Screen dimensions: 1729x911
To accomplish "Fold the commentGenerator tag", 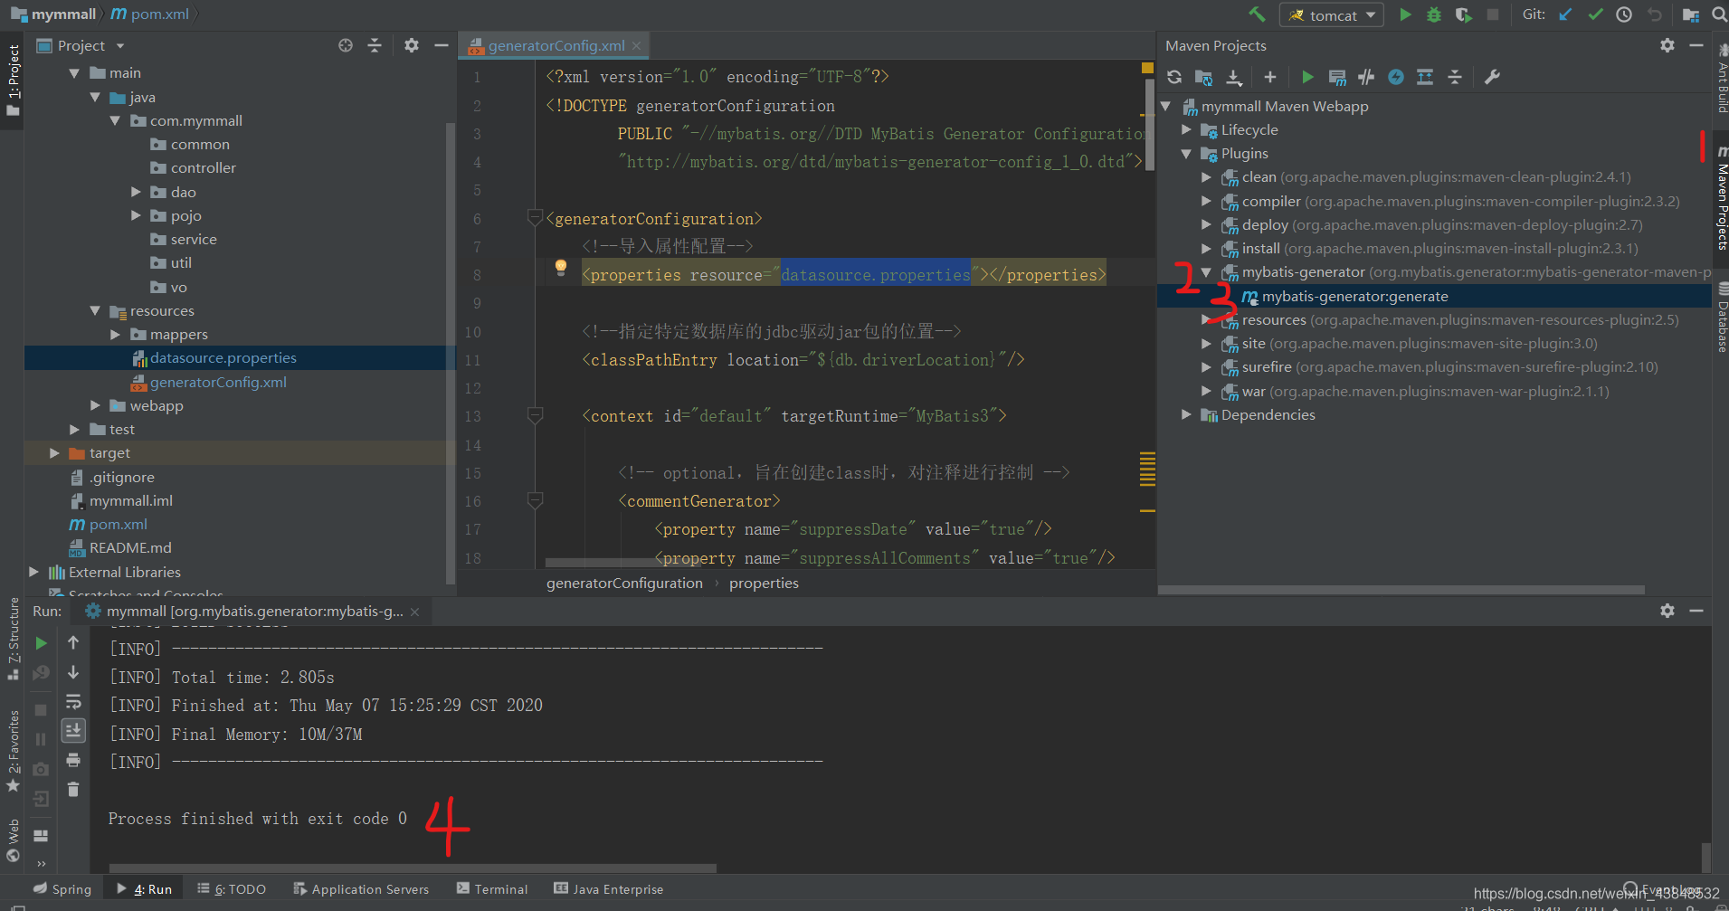I will point(535,500).
